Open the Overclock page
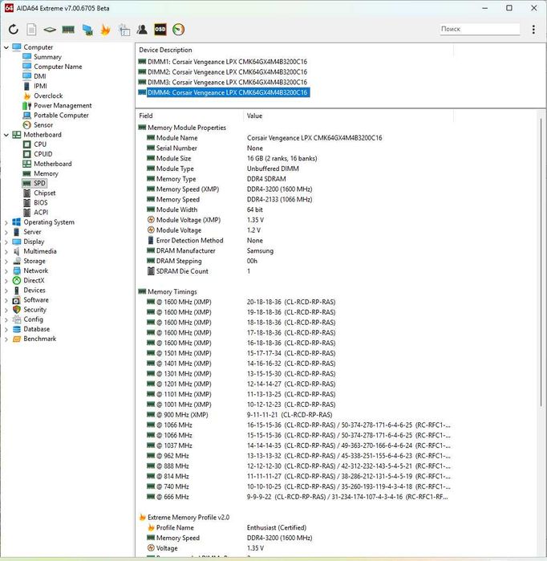The image size is (547, 561). point(48,96)
